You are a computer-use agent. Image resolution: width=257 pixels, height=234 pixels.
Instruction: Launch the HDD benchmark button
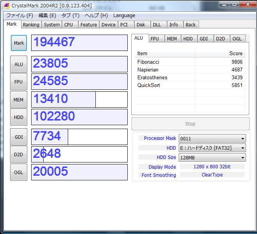[19, 117]
